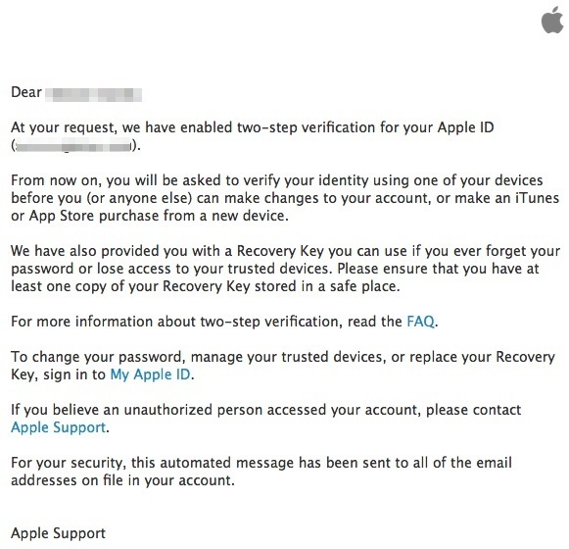Viewport: 569px width, 549px height.
Task: Open the blue Apple Support link
Action: tap(59, 427)
